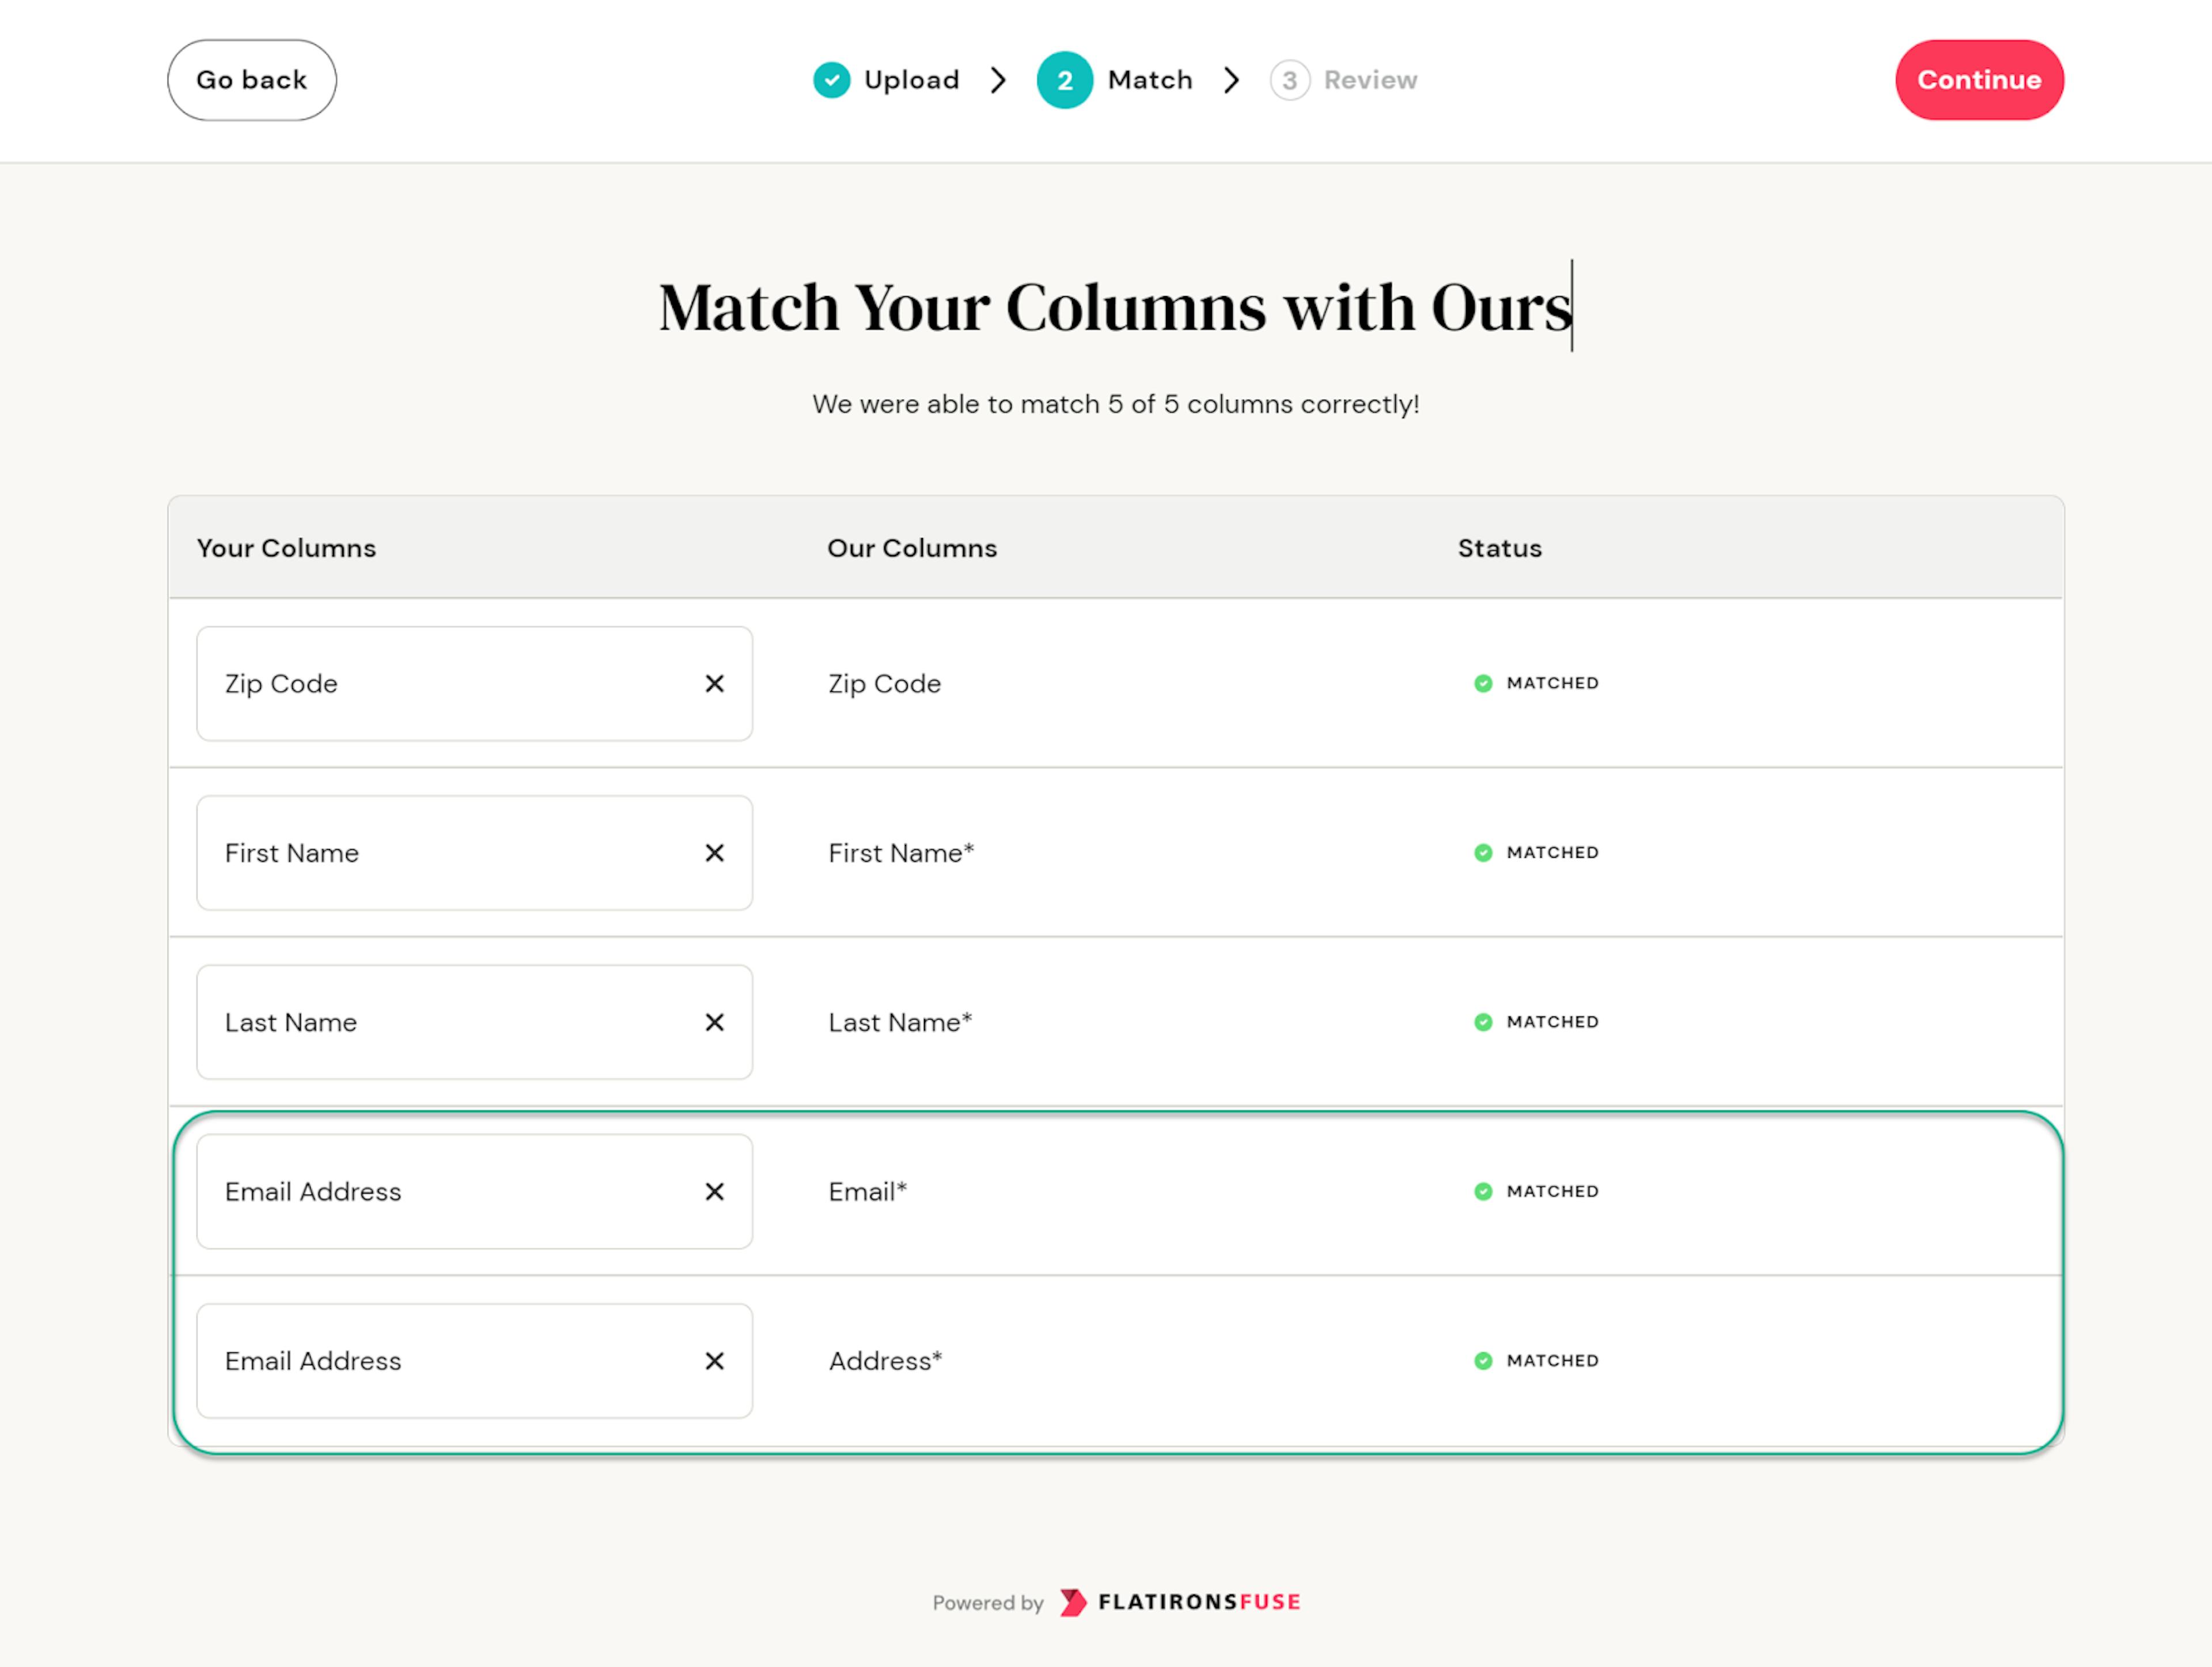2212x1667 pixels.
Task: Go to the Upload step
Action: point(911,80)
